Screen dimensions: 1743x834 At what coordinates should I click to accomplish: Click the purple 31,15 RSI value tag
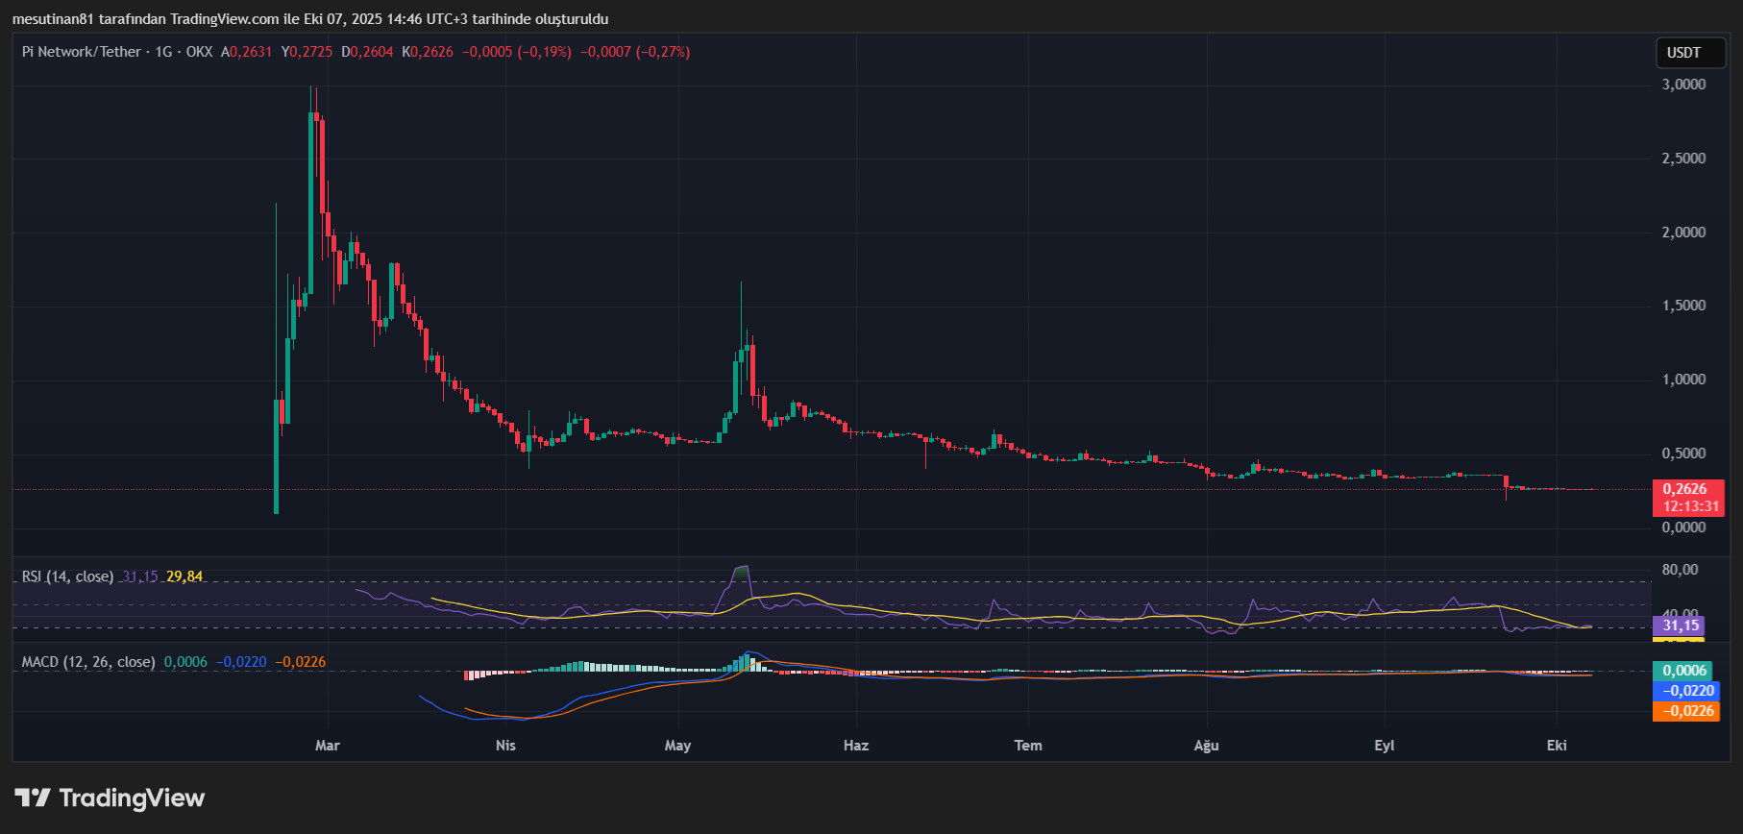(1680, 625)
